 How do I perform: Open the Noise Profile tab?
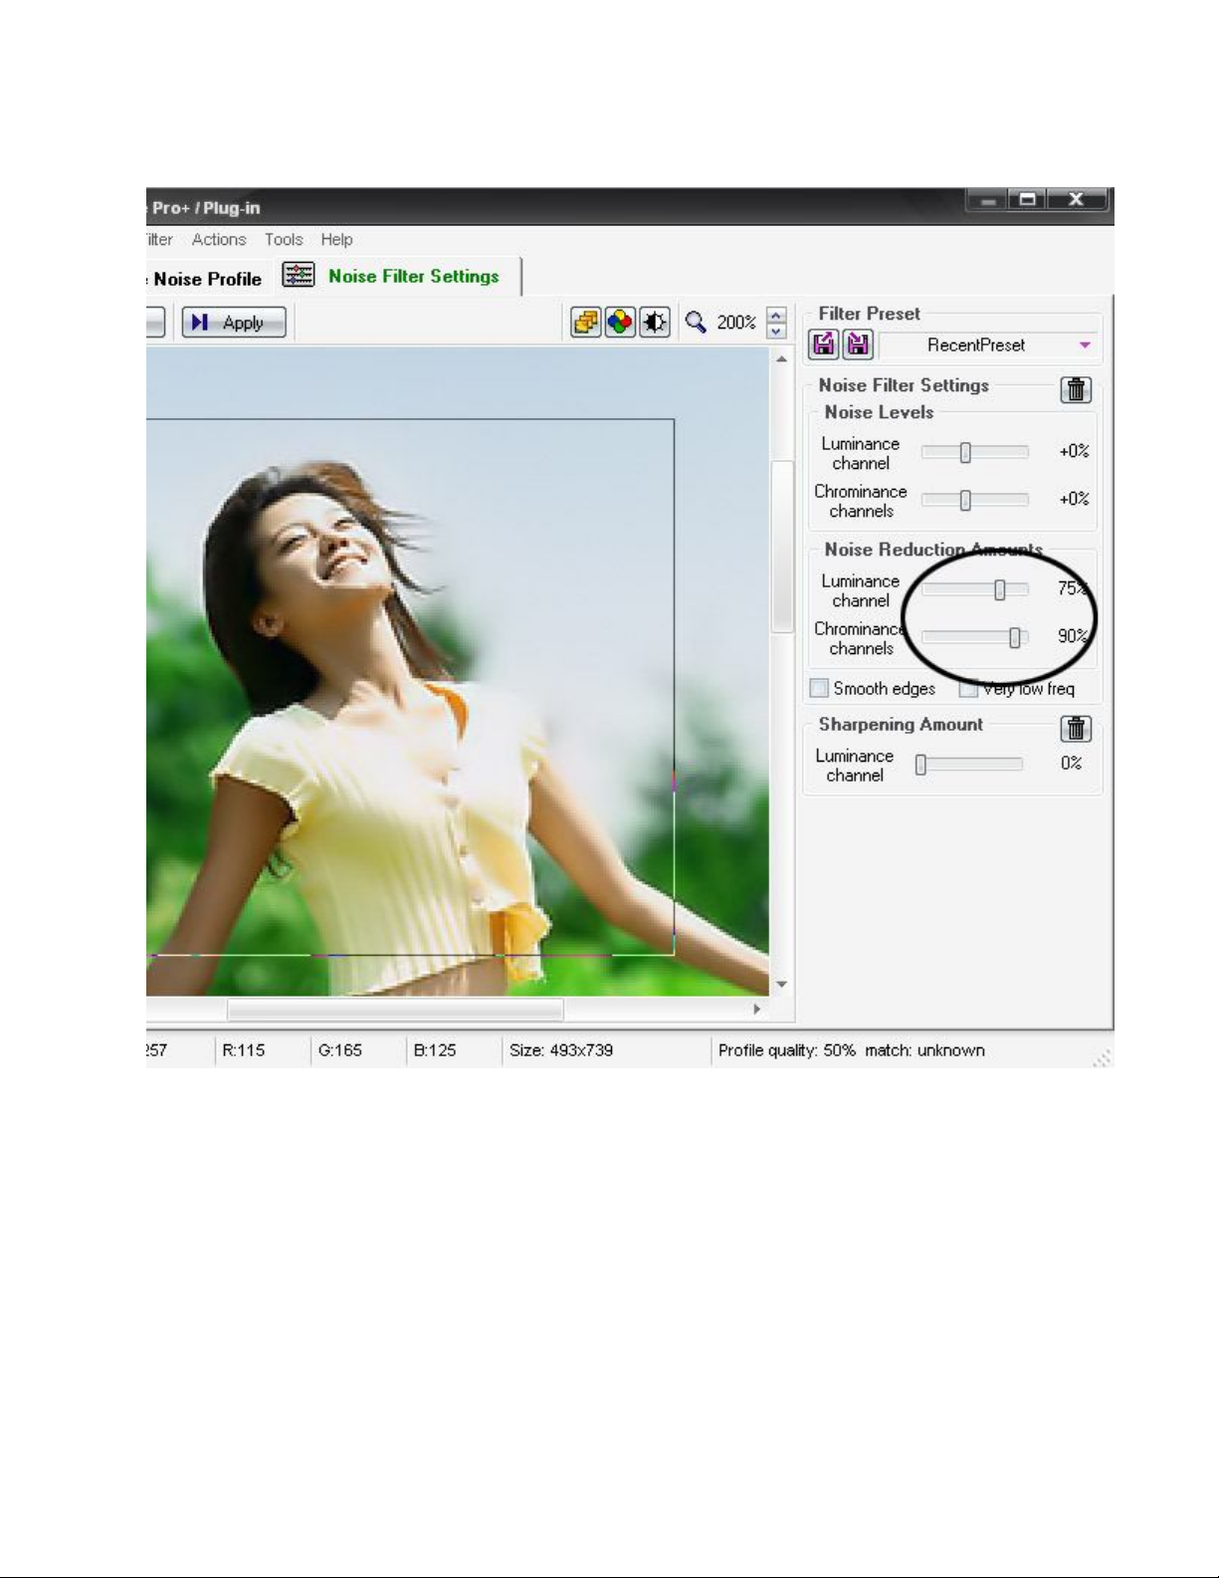coord(207,279)
